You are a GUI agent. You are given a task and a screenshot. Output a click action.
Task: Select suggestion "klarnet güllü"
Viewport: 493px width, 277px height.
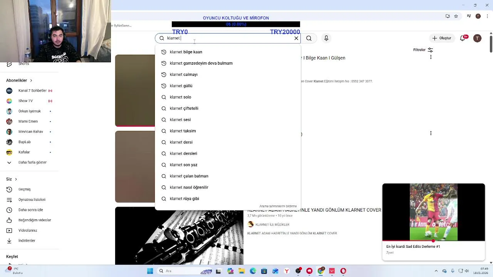coord(228,86)
